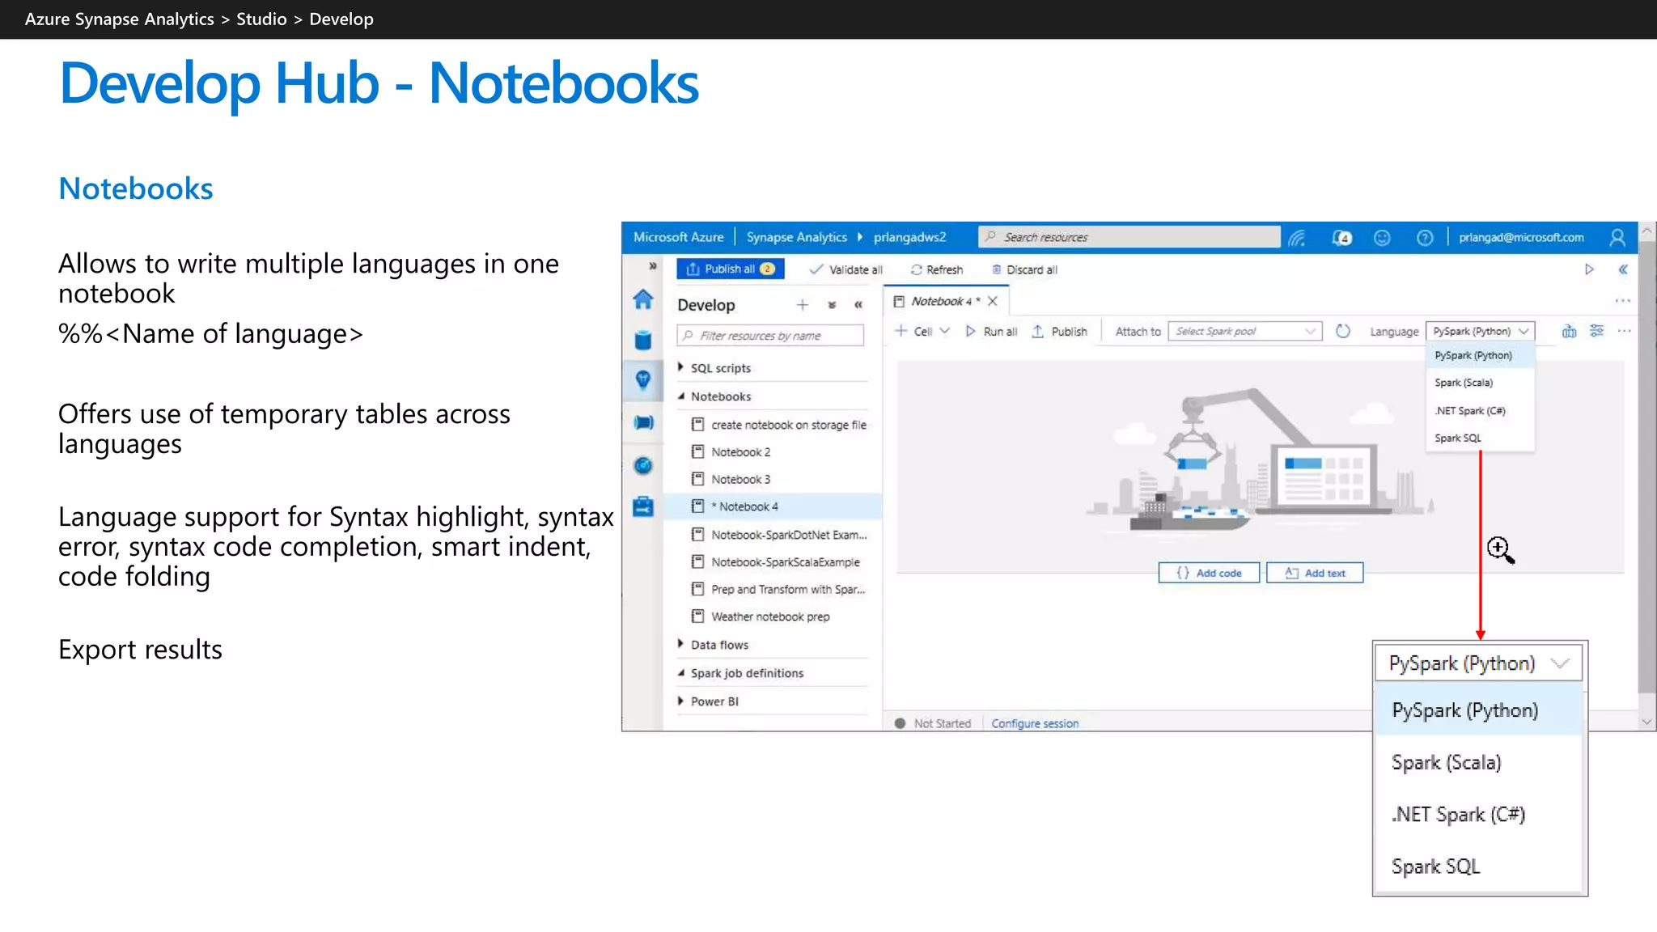Open notebook toolbar more options ellipsis

(x=1624, y=331)
